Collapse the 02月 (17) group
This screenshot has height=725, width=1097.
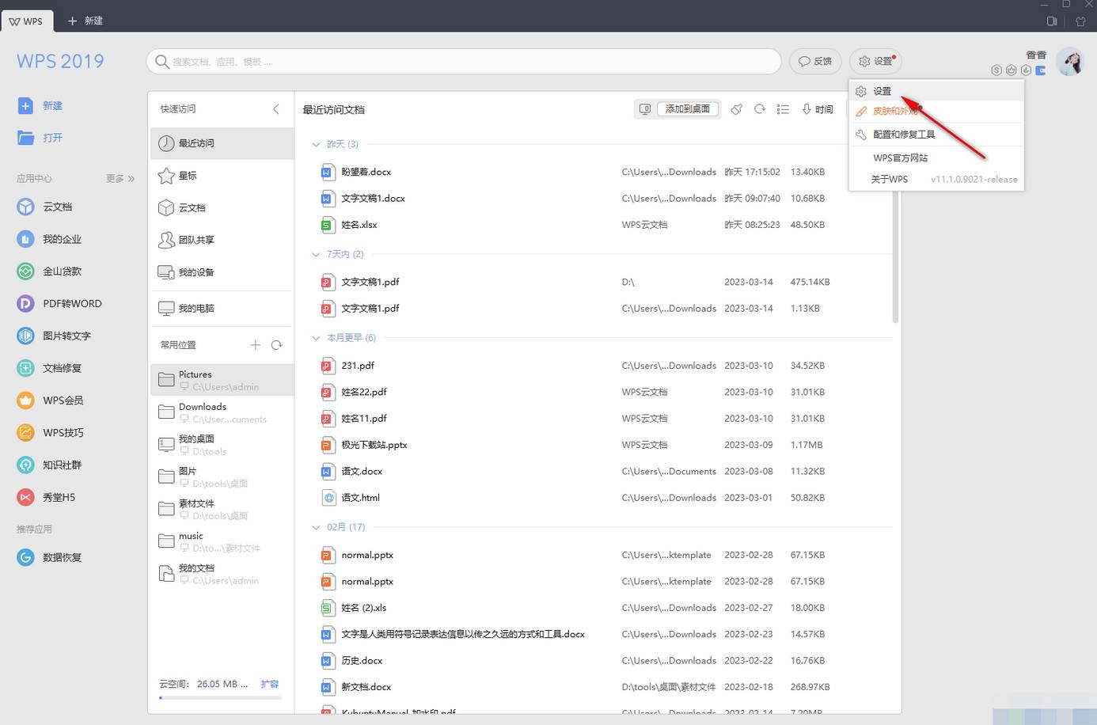click(316, 527)
